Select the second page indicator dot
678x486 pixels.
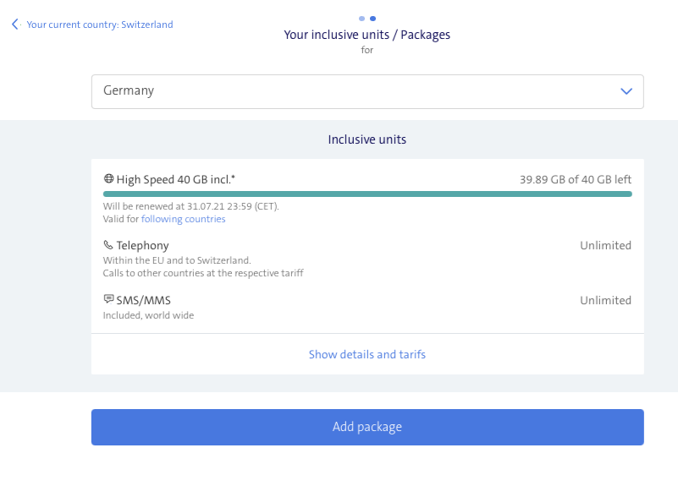(x=373, y=18)
